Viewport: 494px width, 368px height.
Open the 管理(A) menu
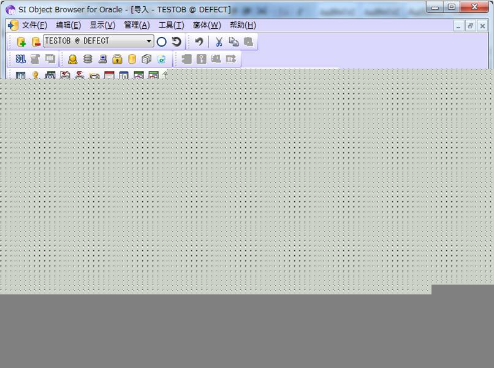[137, 25]
